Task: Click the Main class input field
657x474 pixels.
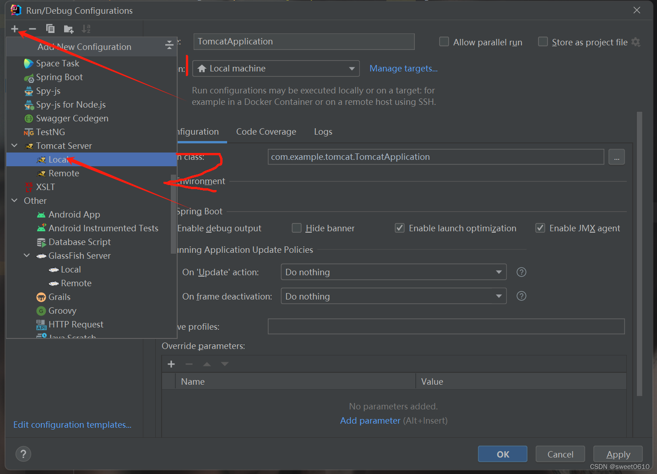Action: point(436,157)
